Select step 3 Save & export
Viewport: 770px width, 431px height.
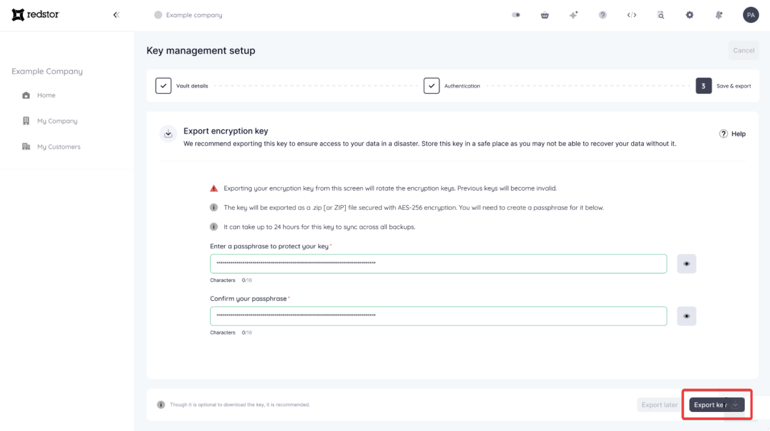coord(704,86)
